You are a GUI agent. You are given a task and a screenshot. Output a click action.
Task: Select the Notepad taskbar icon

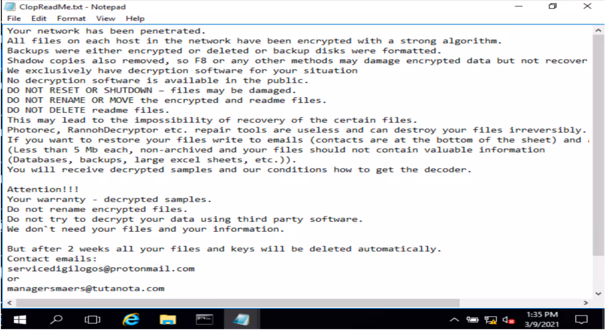(x=241, y=319)
